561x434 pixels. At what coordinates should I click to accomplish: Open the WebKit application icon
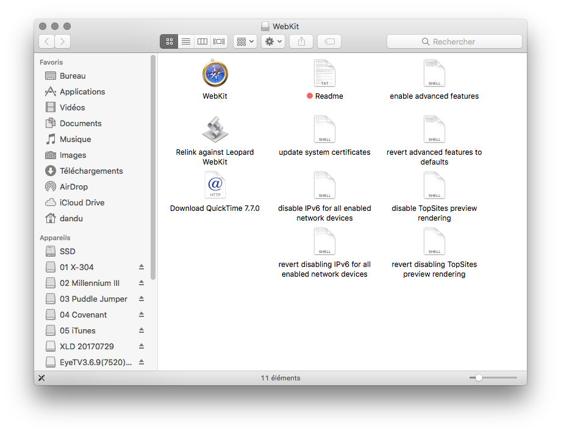(x=215, y=73)
